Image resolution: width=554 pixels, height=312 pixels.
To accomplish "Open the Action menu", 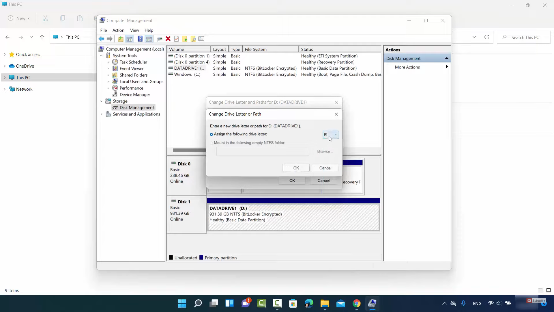I will click(118, 30).
